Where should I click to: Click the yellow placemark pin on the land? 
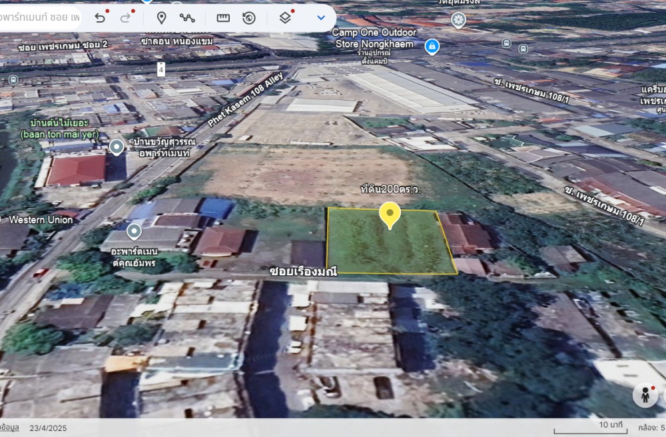(390, 215)
